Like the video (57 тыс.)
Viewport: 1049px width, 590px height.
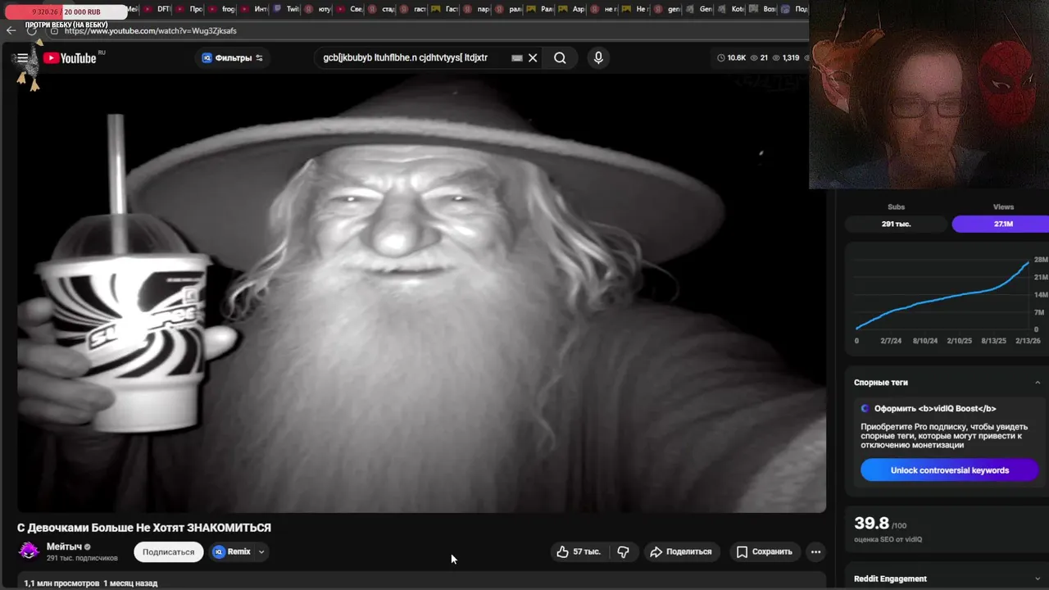click(x=579, y=552)
